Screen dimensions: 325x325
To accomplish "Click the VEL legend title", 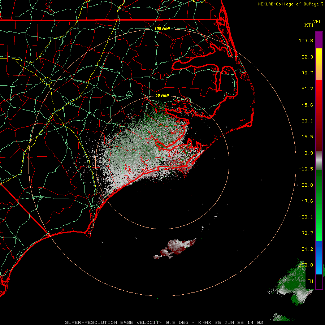I will click(x=317, y=22).
